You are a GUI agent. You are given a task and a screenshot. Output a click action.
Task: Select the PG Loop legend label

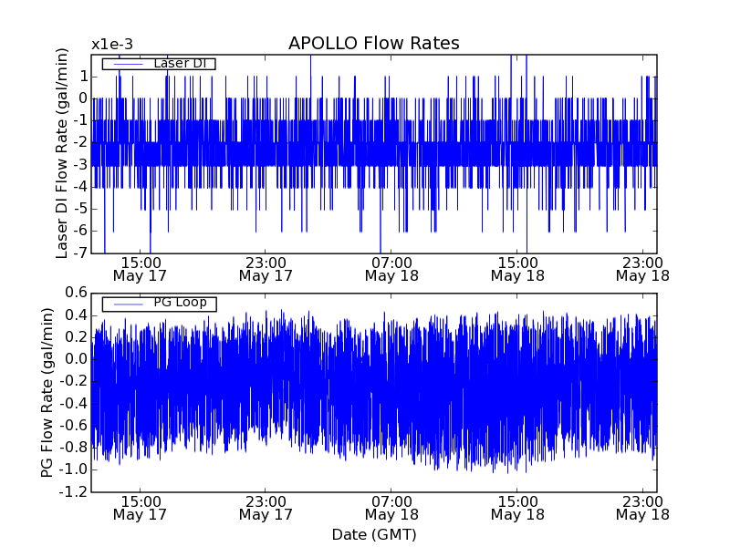[x=179, y=303]
